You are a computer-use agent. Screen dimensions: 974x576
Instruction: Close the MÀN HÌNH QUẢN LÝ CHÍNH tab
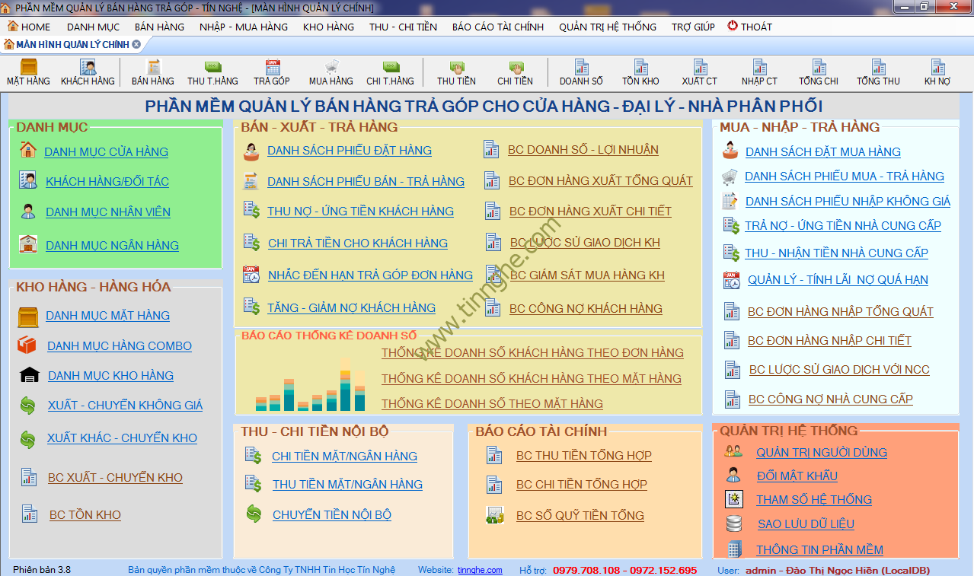[x=136, y=44]
